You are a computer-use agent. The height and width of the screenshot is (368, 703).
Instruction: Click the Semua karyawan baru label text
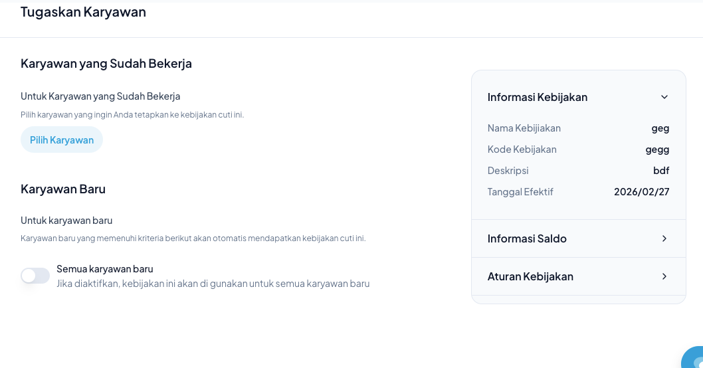(x=105, y=269)
